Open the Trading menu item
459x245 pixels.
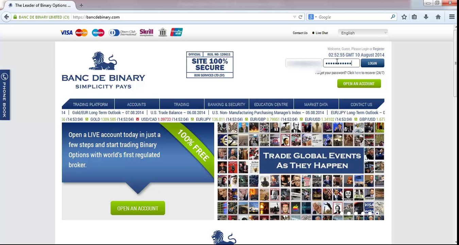point(182,104)
